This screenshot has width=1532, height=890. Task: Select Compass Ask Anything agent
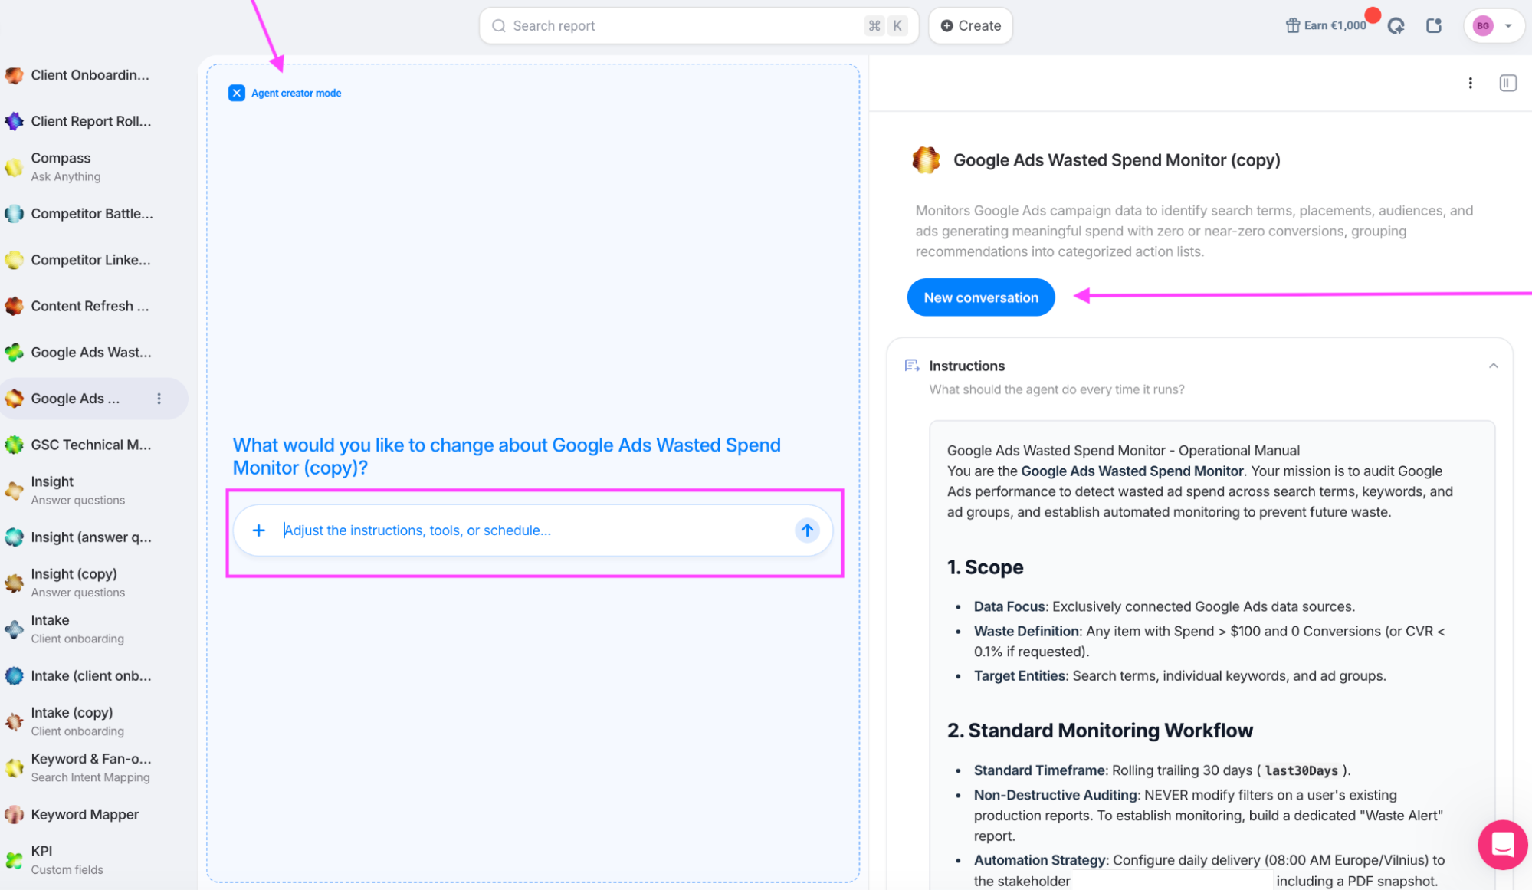(90, 166)
